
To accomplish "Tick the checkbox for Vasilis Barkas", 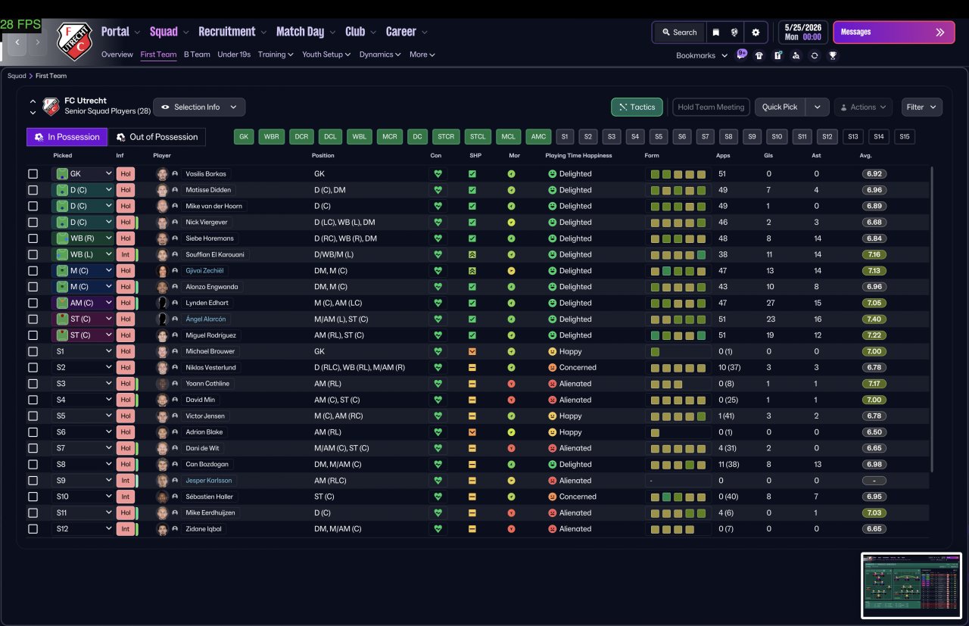I will click(x=33, y=174).
